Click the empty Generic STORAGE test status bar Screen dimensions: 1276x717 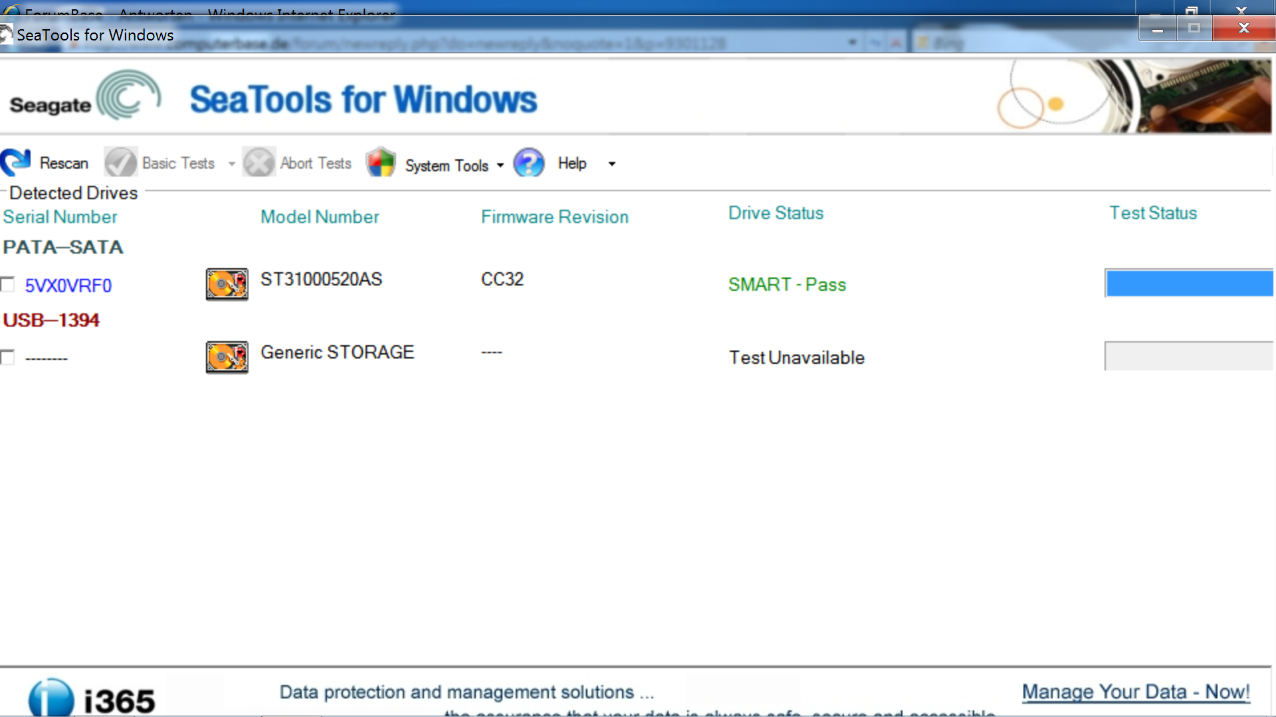(x=1188, y=357)
